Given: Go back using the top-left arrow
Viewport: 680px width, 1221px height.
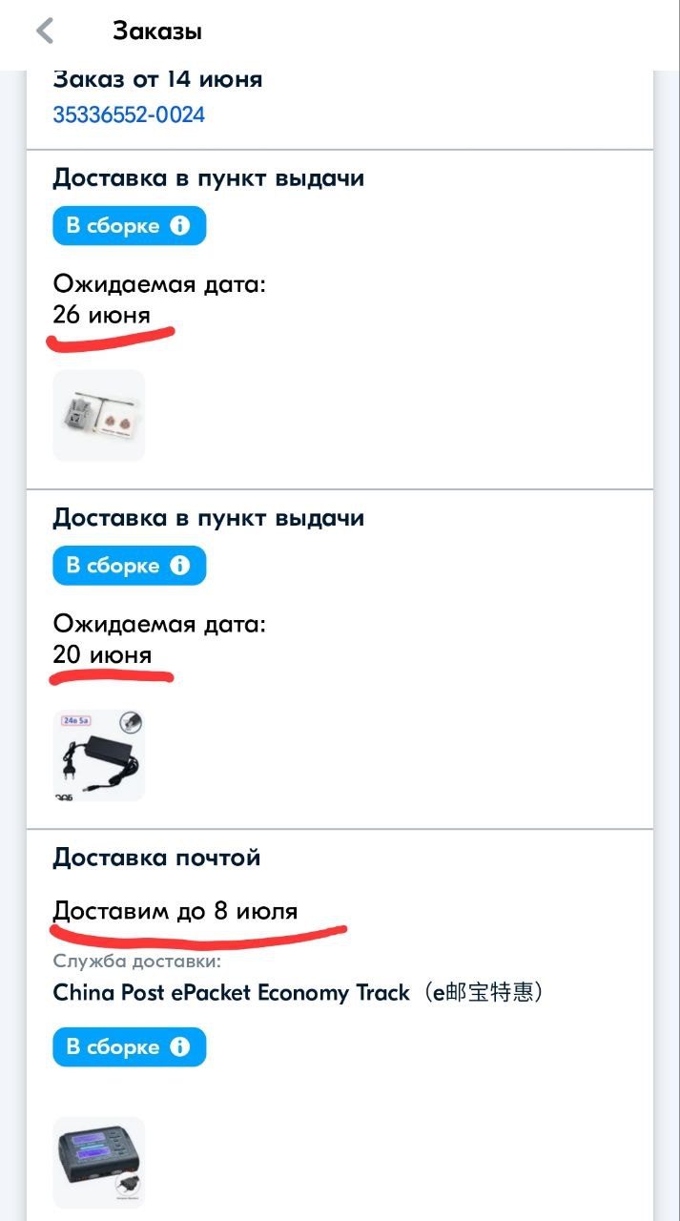Looking at the screenshot, I should 44,31.
